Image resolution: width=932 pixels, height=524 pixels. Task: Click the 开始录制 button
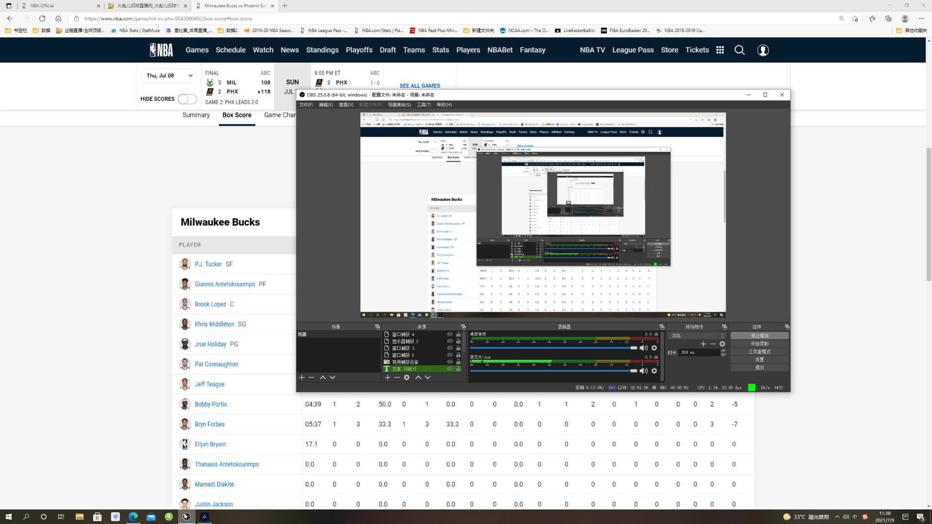pyautogui.click(x=759, y=344)
